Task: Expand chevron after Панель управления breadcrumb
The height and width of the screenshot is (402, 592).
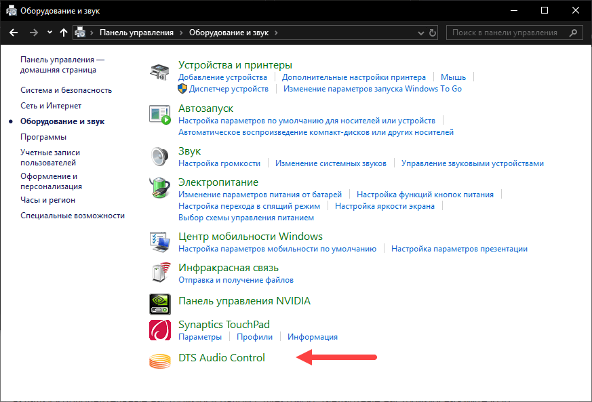Action: [181, 33]
